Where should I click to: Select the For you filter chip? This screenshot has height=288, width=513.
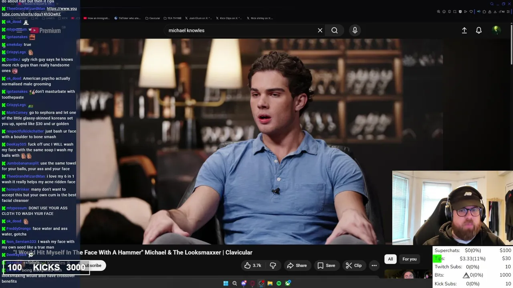click(x=409, y=259)
